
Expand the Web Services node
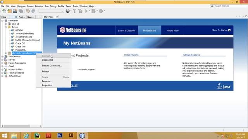[2, 56]
